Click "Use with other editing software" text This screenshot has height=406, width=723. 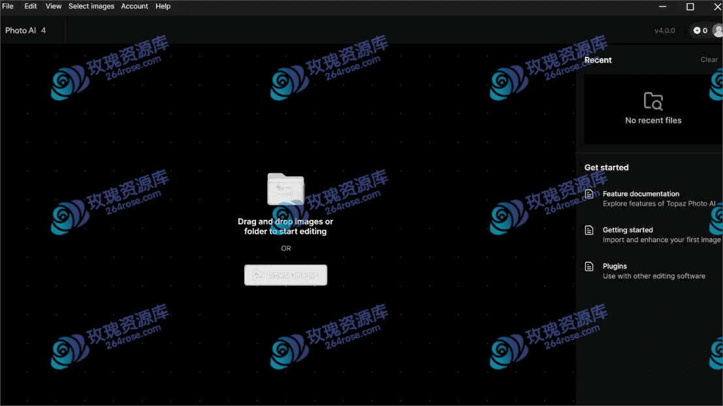654,276
